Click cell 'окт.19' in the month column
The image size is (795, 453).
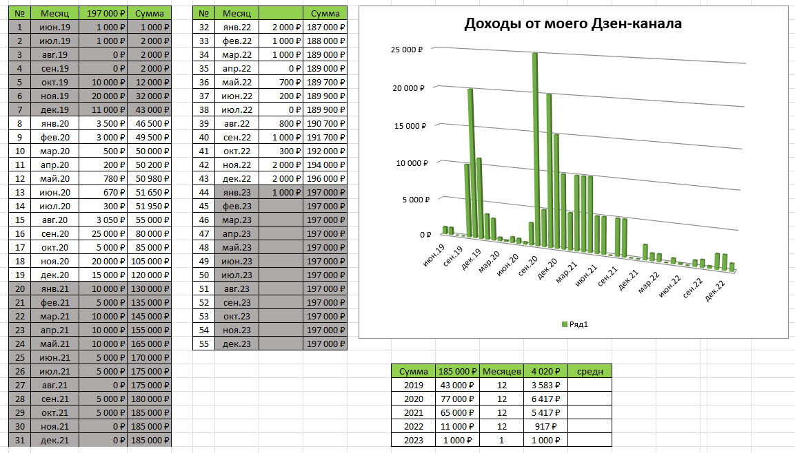click(54, 82)
